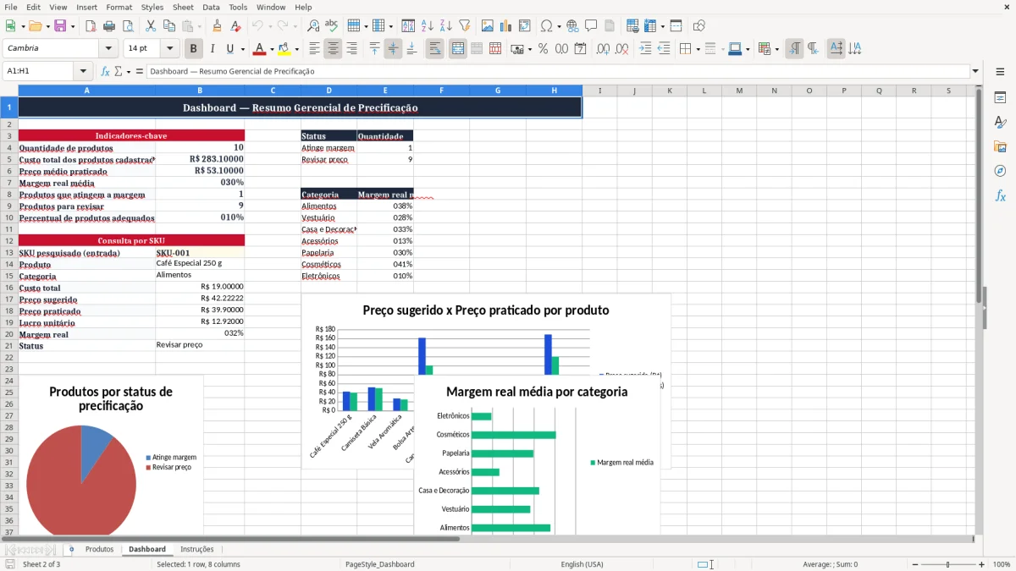
Task: Click the Export as PDF icon
Action: point(90,26)
